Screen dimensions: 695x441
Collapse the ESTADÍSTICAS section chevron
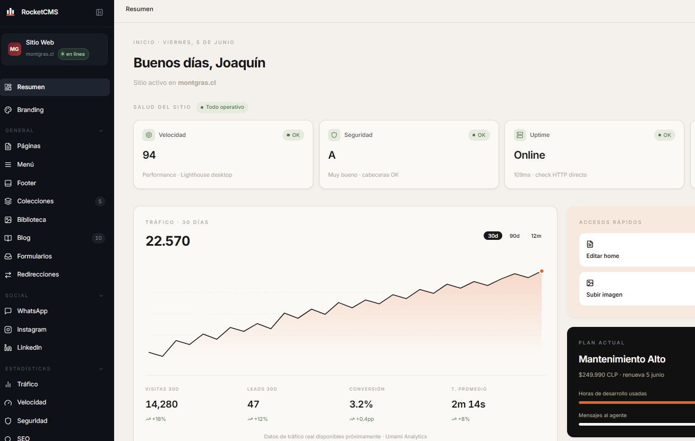101,369
